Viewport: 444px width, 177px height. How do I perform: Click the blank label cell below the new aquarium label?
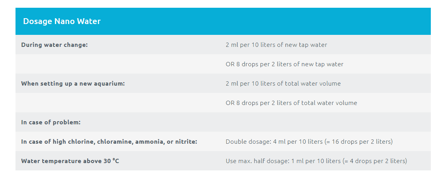click(116, 103)
